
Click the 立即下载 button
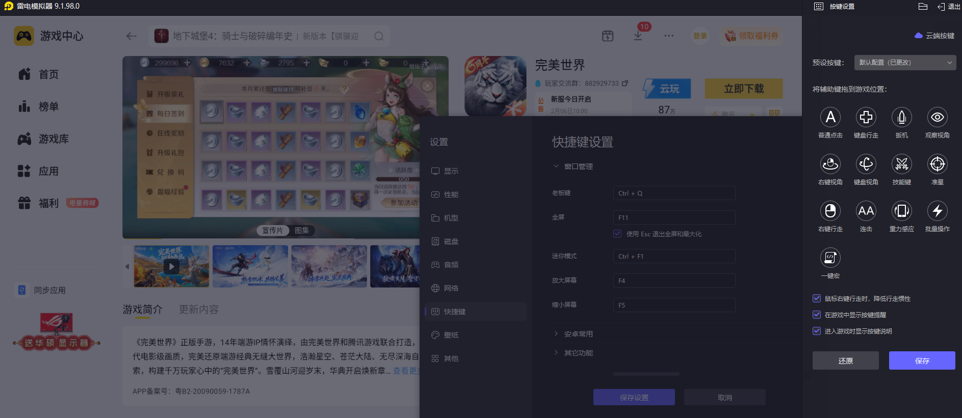click(x=744, y=89)
